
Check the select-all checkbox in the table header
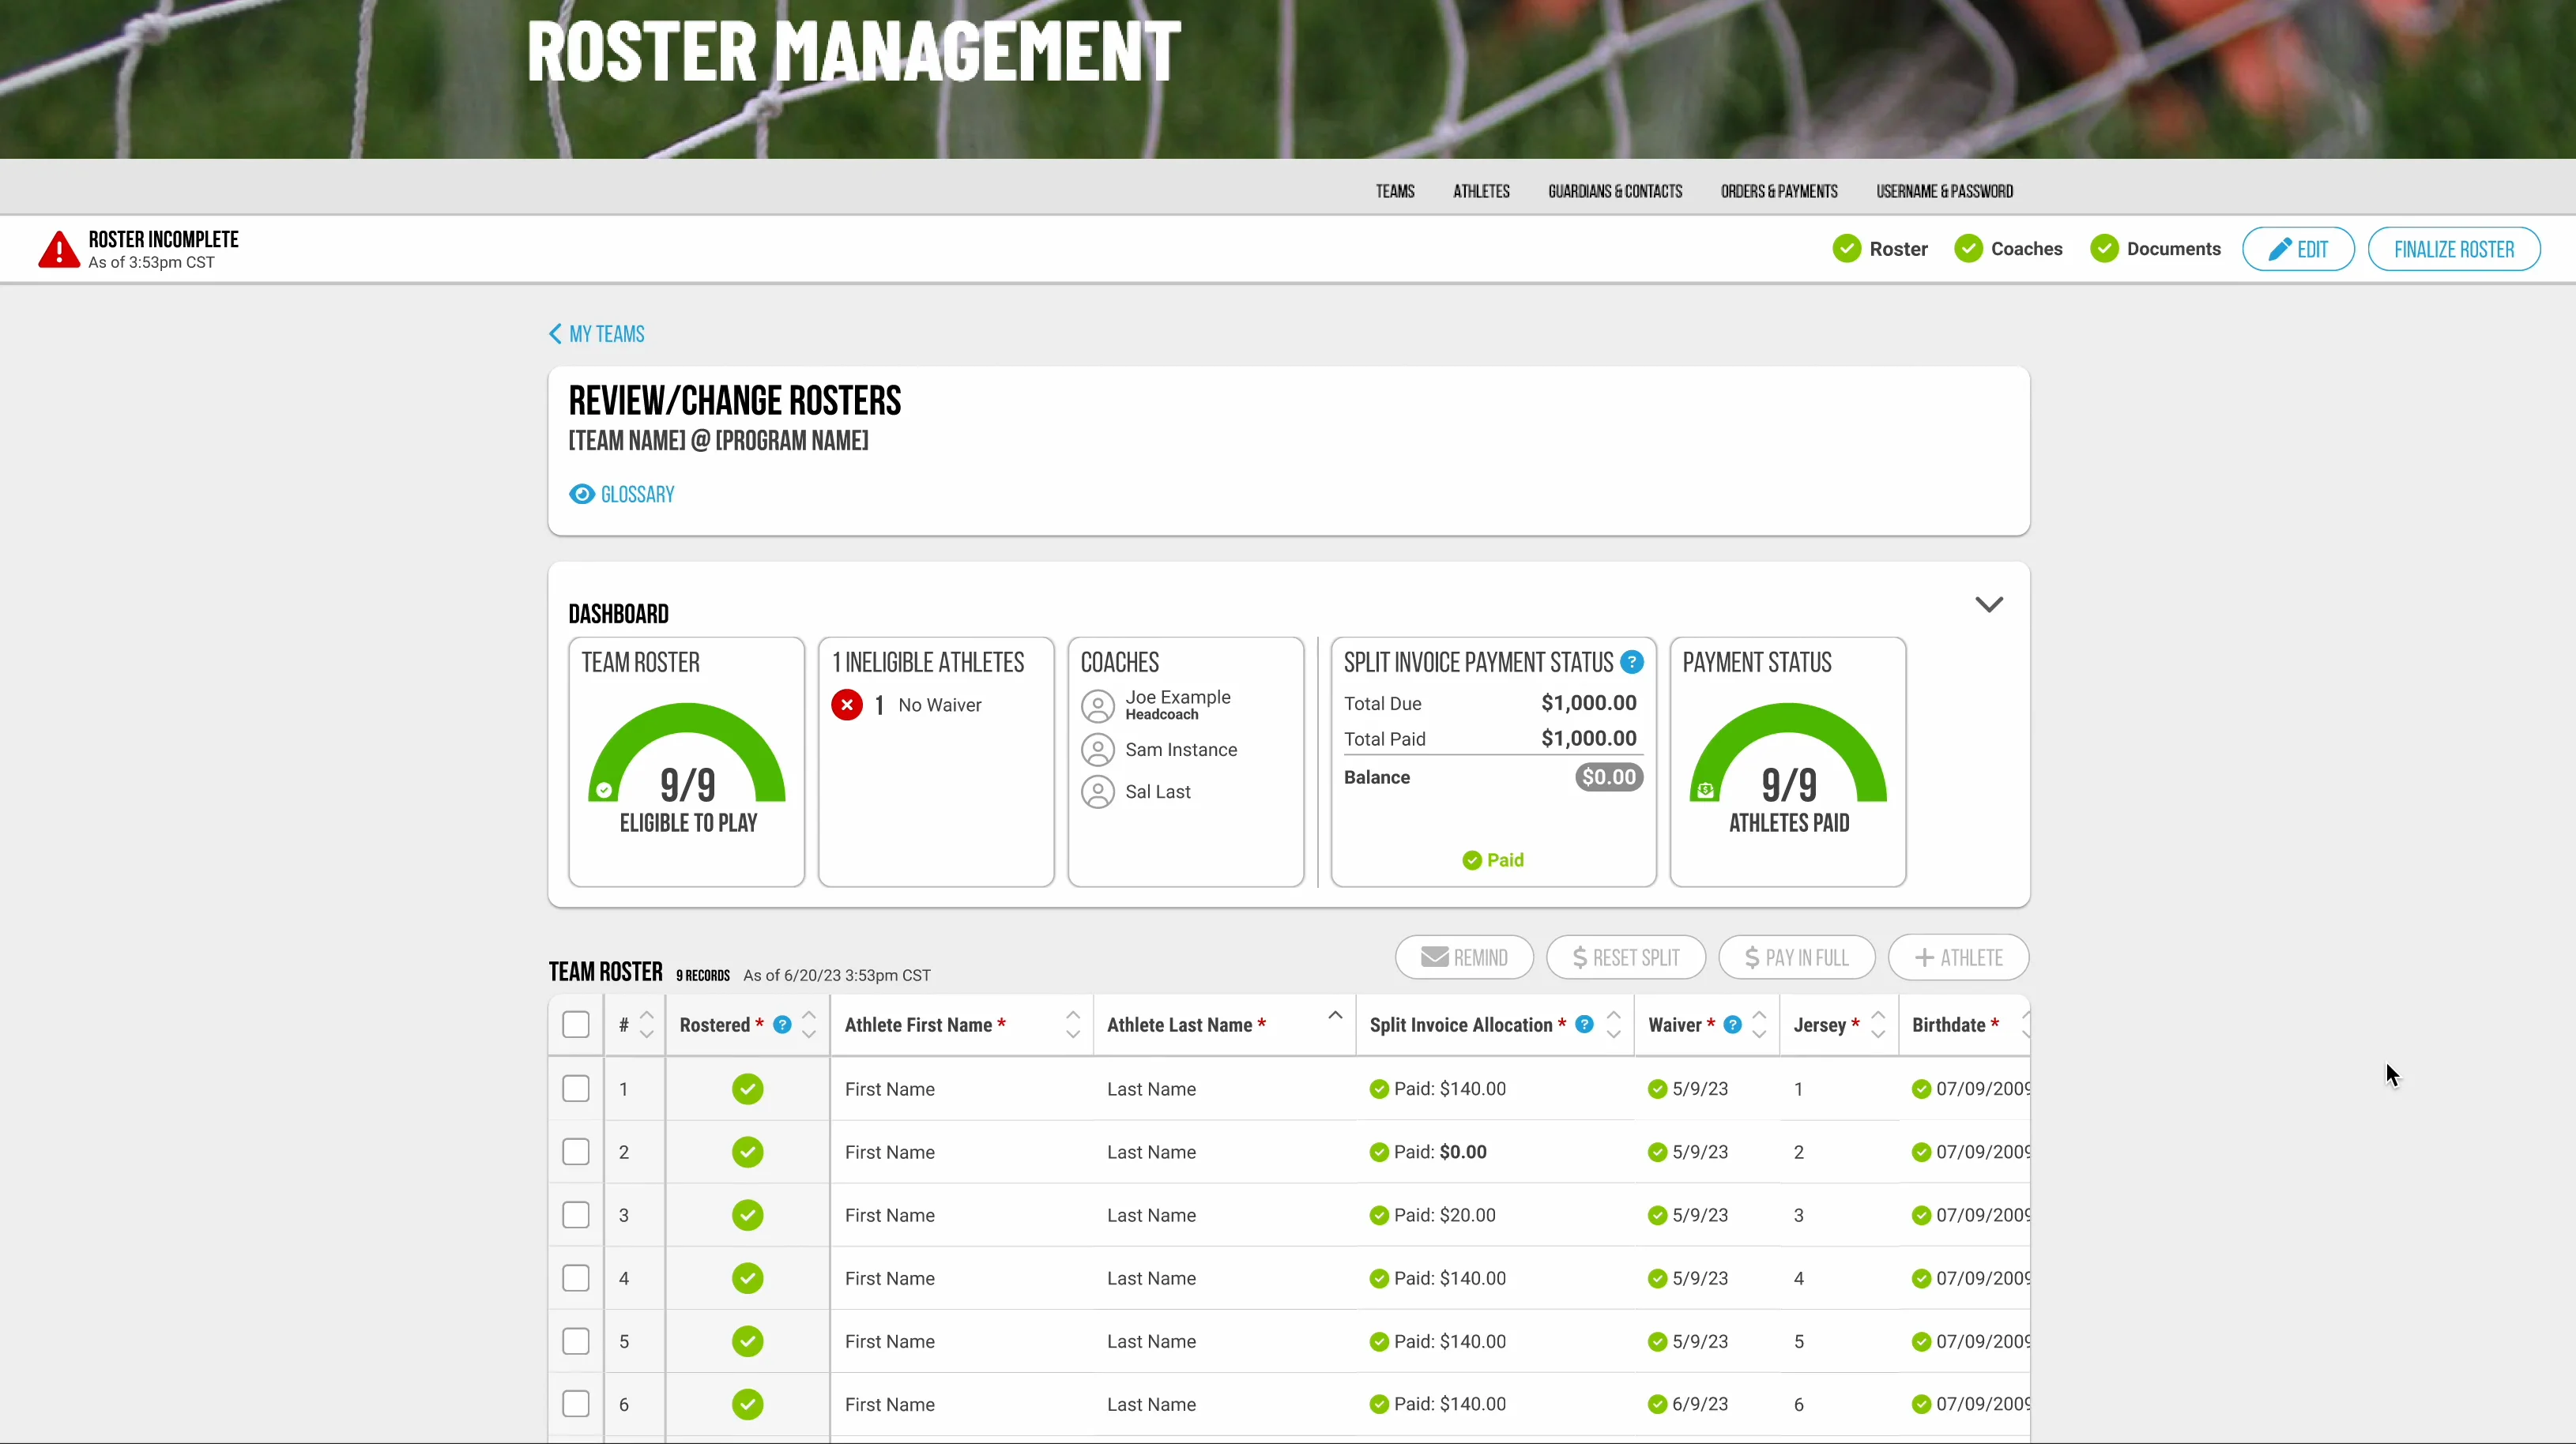pos(576,1025)
